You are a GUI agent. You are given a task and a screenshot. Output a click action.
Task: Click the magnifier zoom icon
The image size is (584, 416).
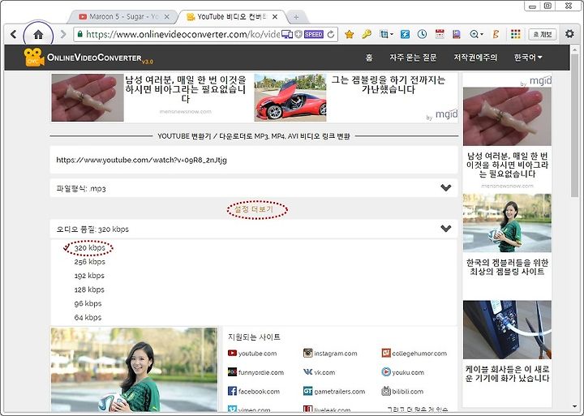click(x=474, y=34)
